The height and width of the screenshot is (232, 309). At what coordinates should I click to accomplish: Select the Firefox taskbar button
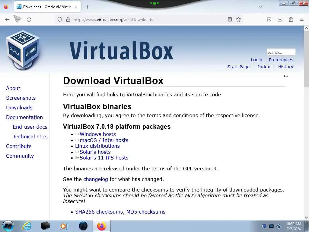[101, 226]
